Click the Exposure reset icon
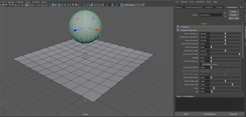Screen dimensions: 246x117 coord(103,5)
